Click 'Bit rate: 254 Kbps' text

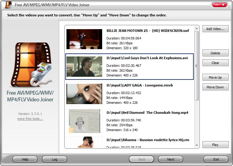pyautogui.click(x=119, y=125)
